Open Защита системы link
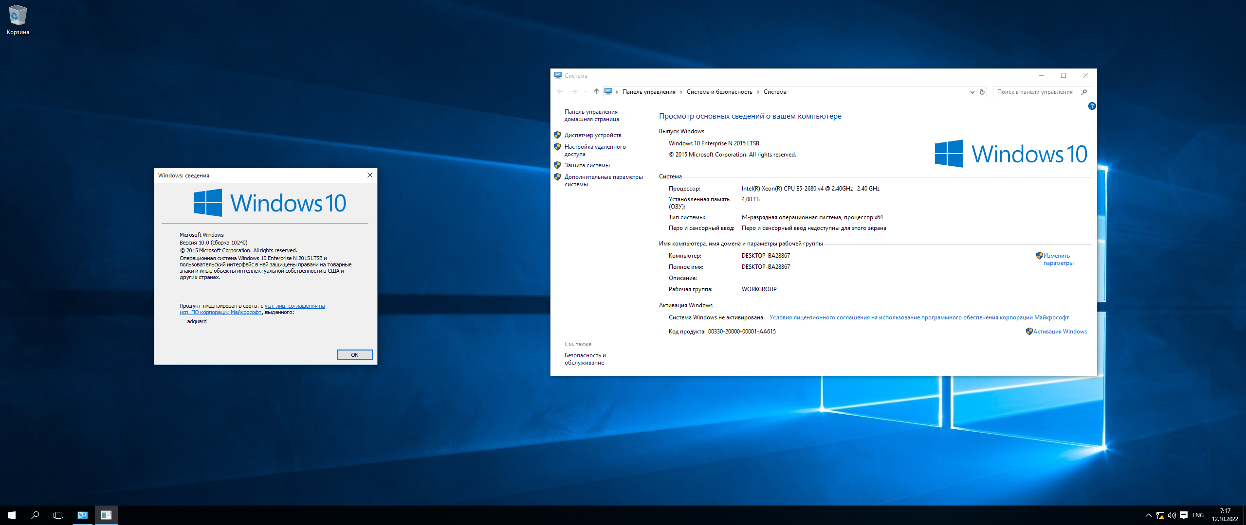Screen dimensions: 1246x525 [587, 165]
